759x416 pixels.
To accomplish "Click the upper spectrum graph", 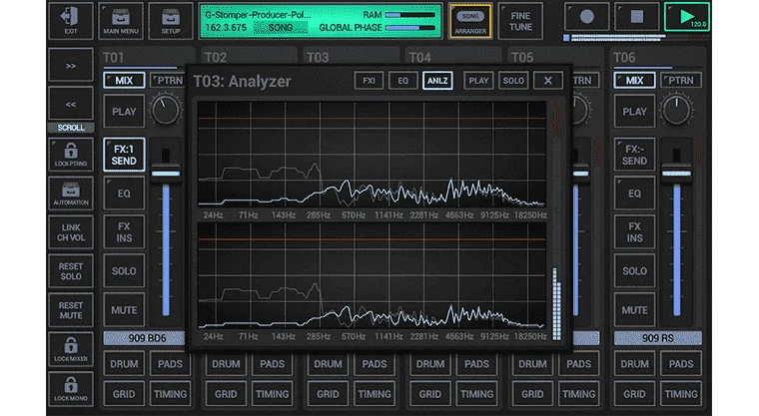I will (x=372, y=154).
